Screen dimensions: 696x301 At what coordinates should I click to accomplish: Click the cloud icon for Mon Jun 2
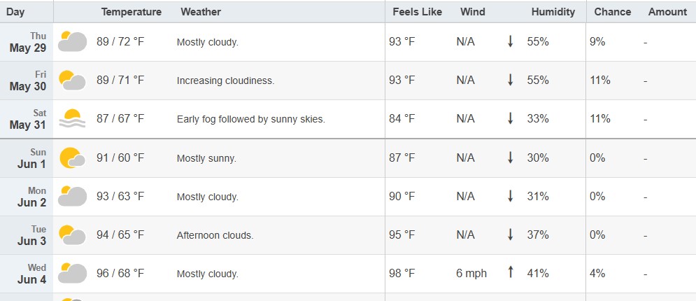72,196
